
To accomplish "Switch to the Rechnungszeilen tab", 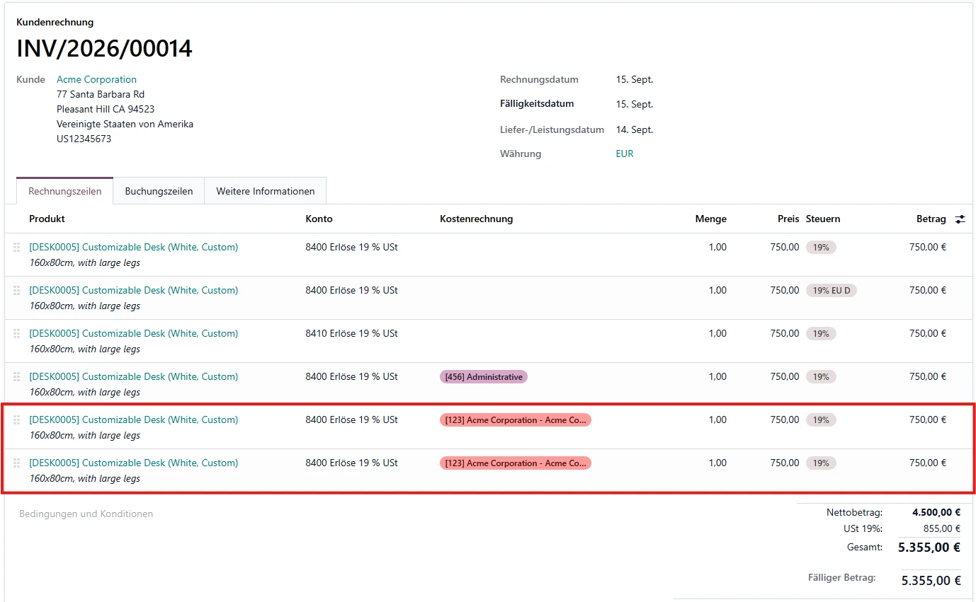I will coord(64,191).
